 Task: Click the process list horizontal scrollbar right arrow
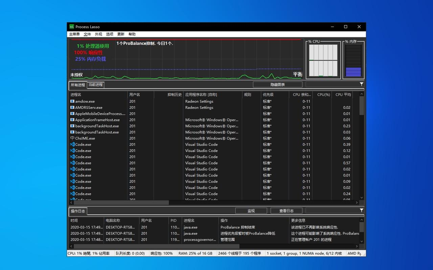(357, 202)
